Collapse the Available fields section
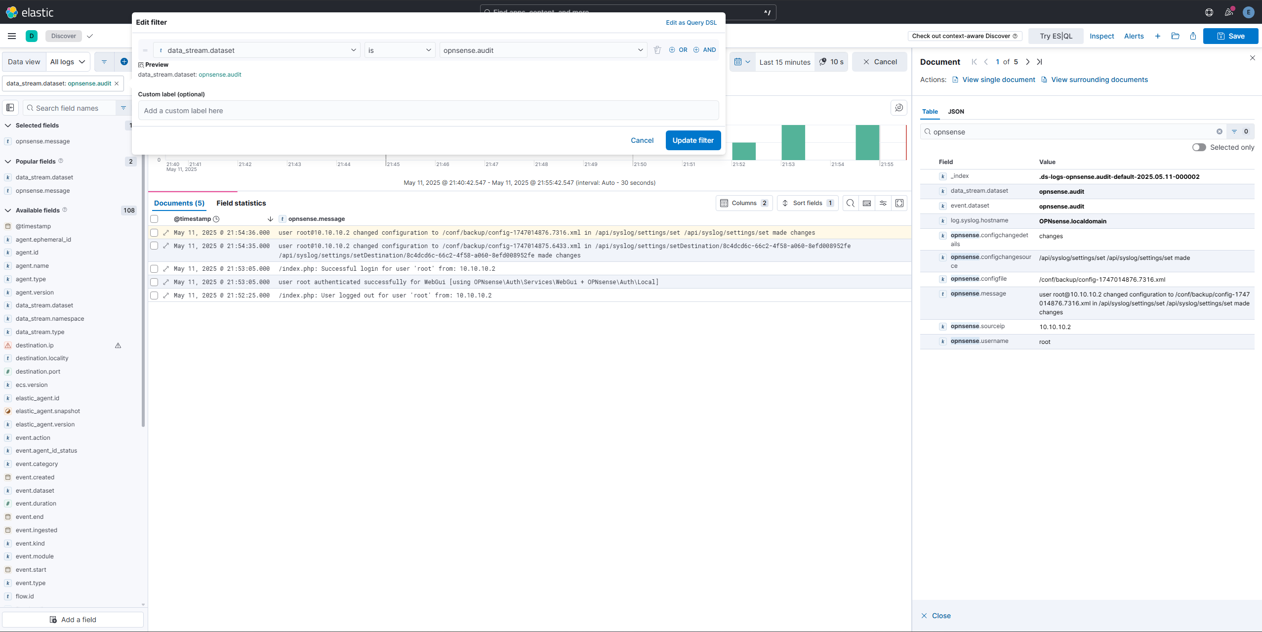1262x632 pixels. (8, 211)
